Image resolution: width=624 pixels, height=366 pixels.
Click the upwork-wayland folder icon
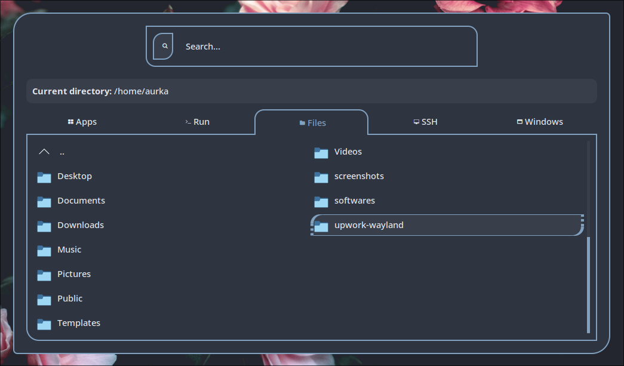[321, 226]
